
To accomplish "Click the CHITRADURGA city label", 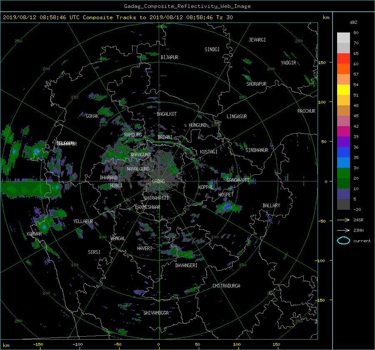I will point(226,286).
